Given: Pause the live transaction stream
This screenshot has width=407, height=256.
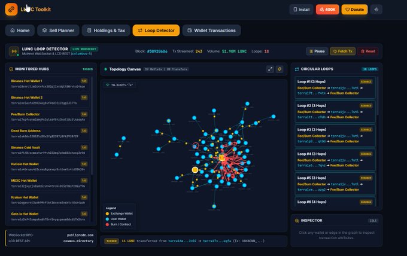Looking at the screenshot, I should point(317,51).
